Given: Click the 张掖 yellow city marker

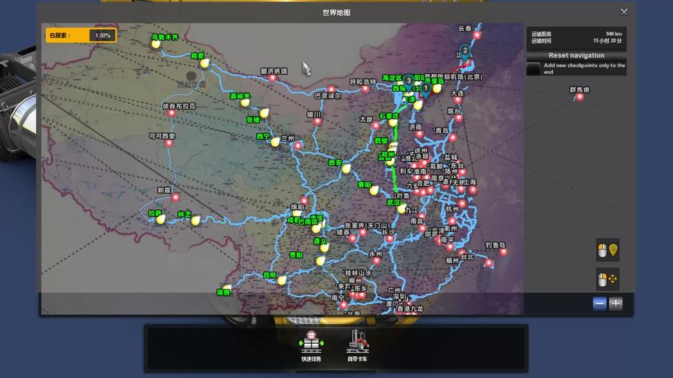Looking at the screenshot, I should [264, 114].
